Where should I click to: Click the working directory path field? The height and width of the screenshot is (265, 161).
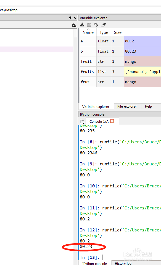tap(80, 10)
